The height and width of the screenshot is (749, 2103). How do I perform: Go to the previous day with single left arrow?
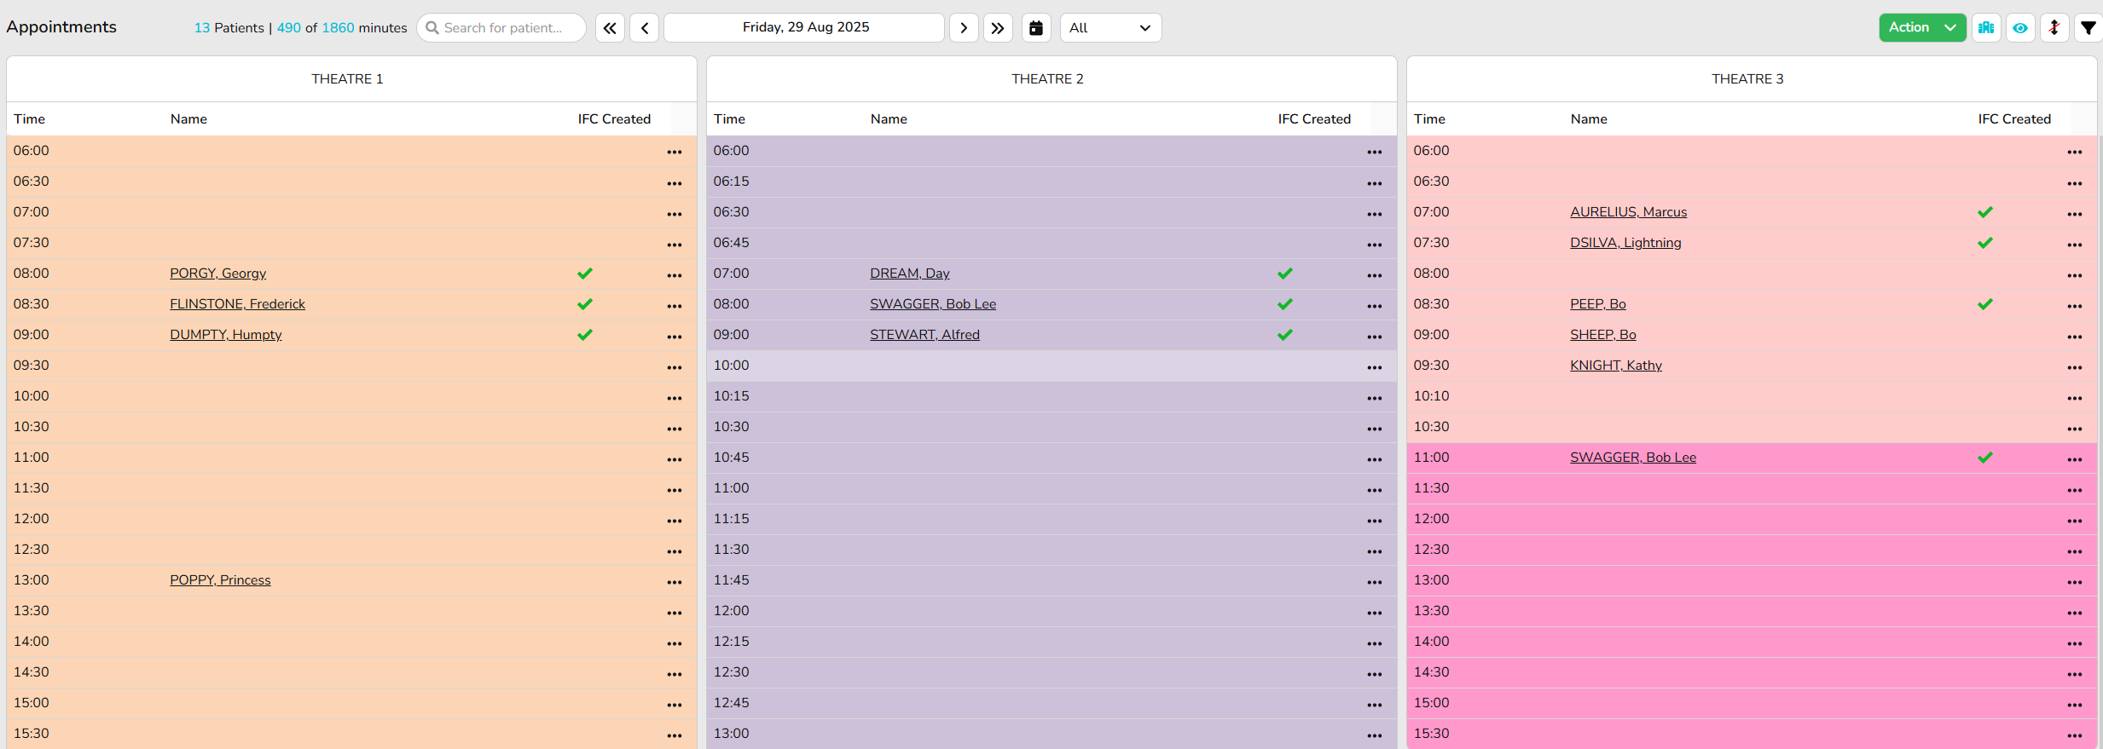coord(645,27)
